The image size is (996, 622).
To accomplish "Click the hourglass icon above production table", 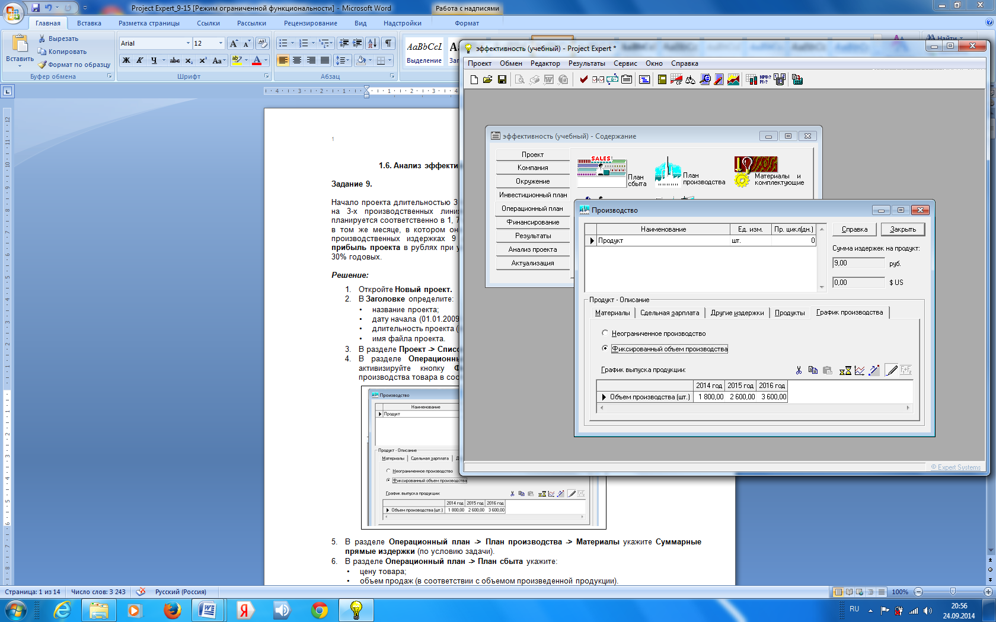I will [x=845, y=370].
